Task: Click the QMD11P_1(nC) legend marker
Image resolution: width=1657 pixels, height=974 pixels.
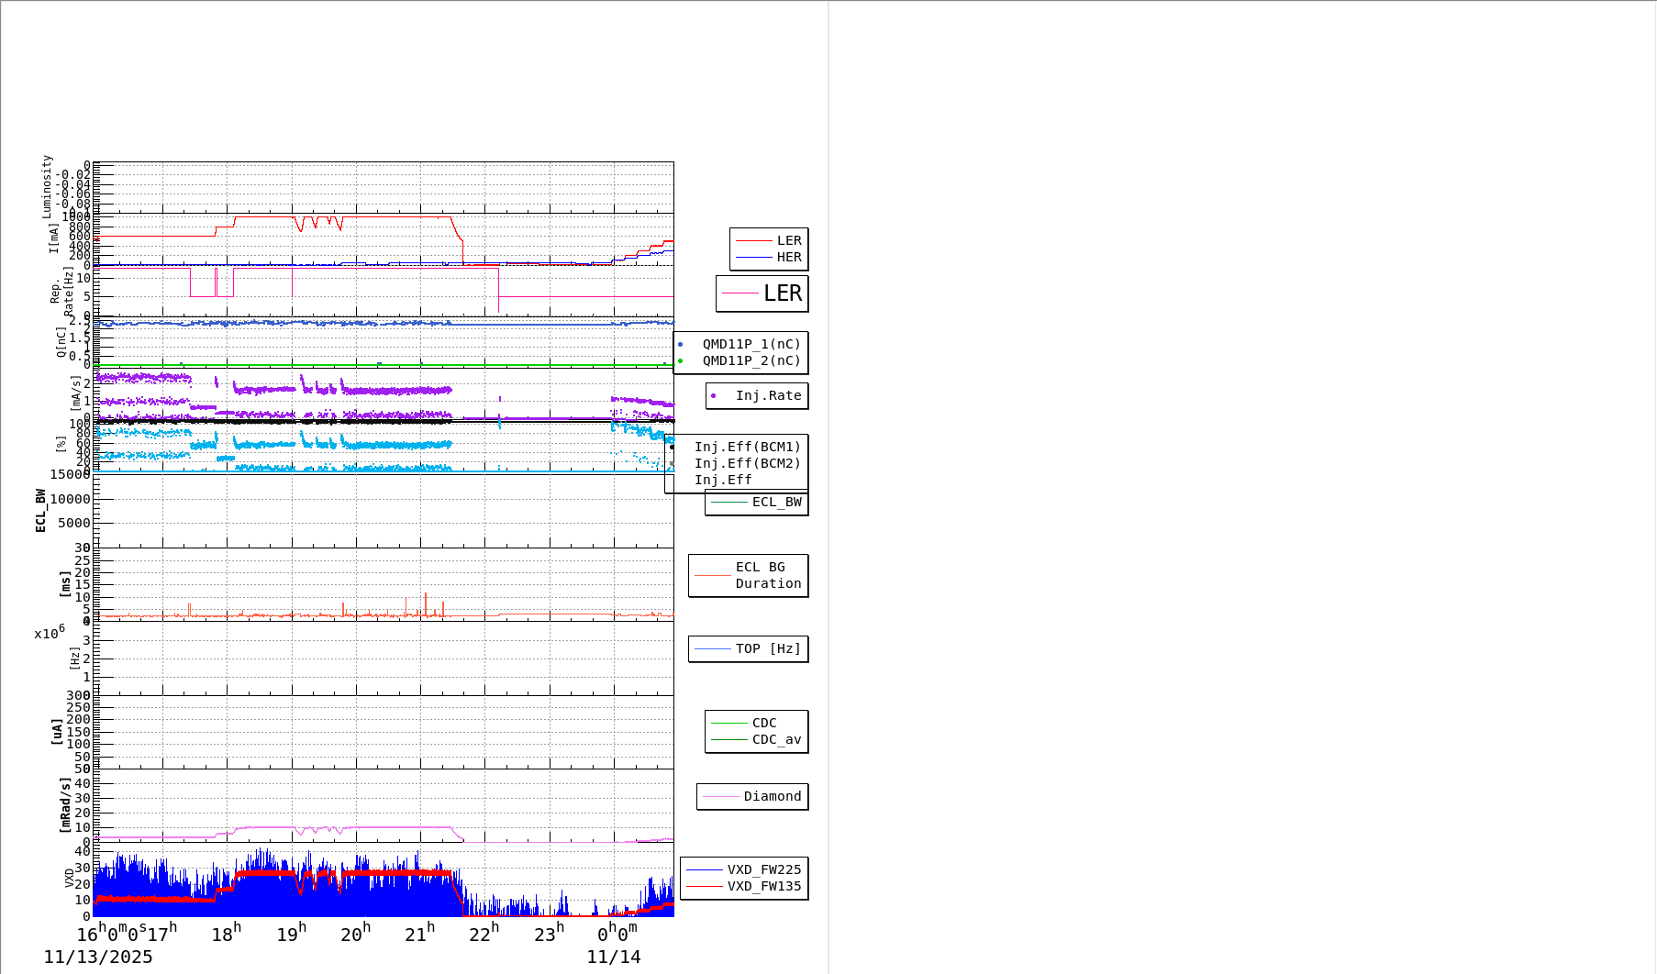Action: [680, 345]
